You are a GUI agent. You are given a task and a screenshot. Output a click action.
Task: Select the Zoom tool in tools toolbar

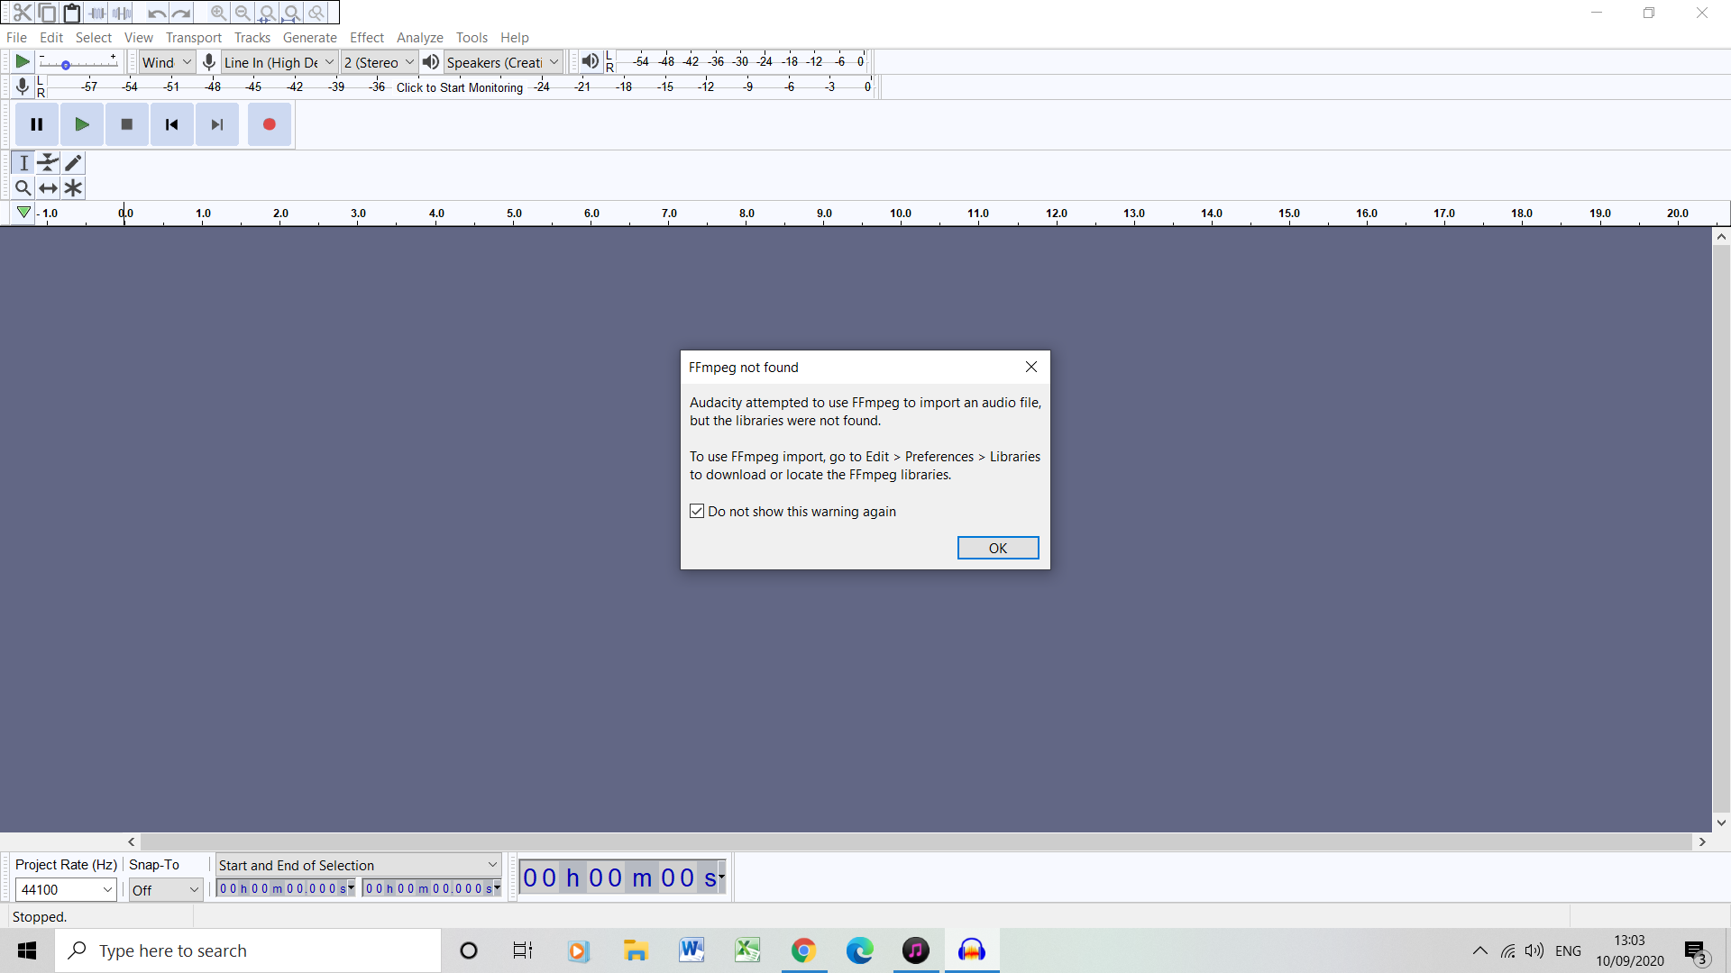click(x=23, y=187)
